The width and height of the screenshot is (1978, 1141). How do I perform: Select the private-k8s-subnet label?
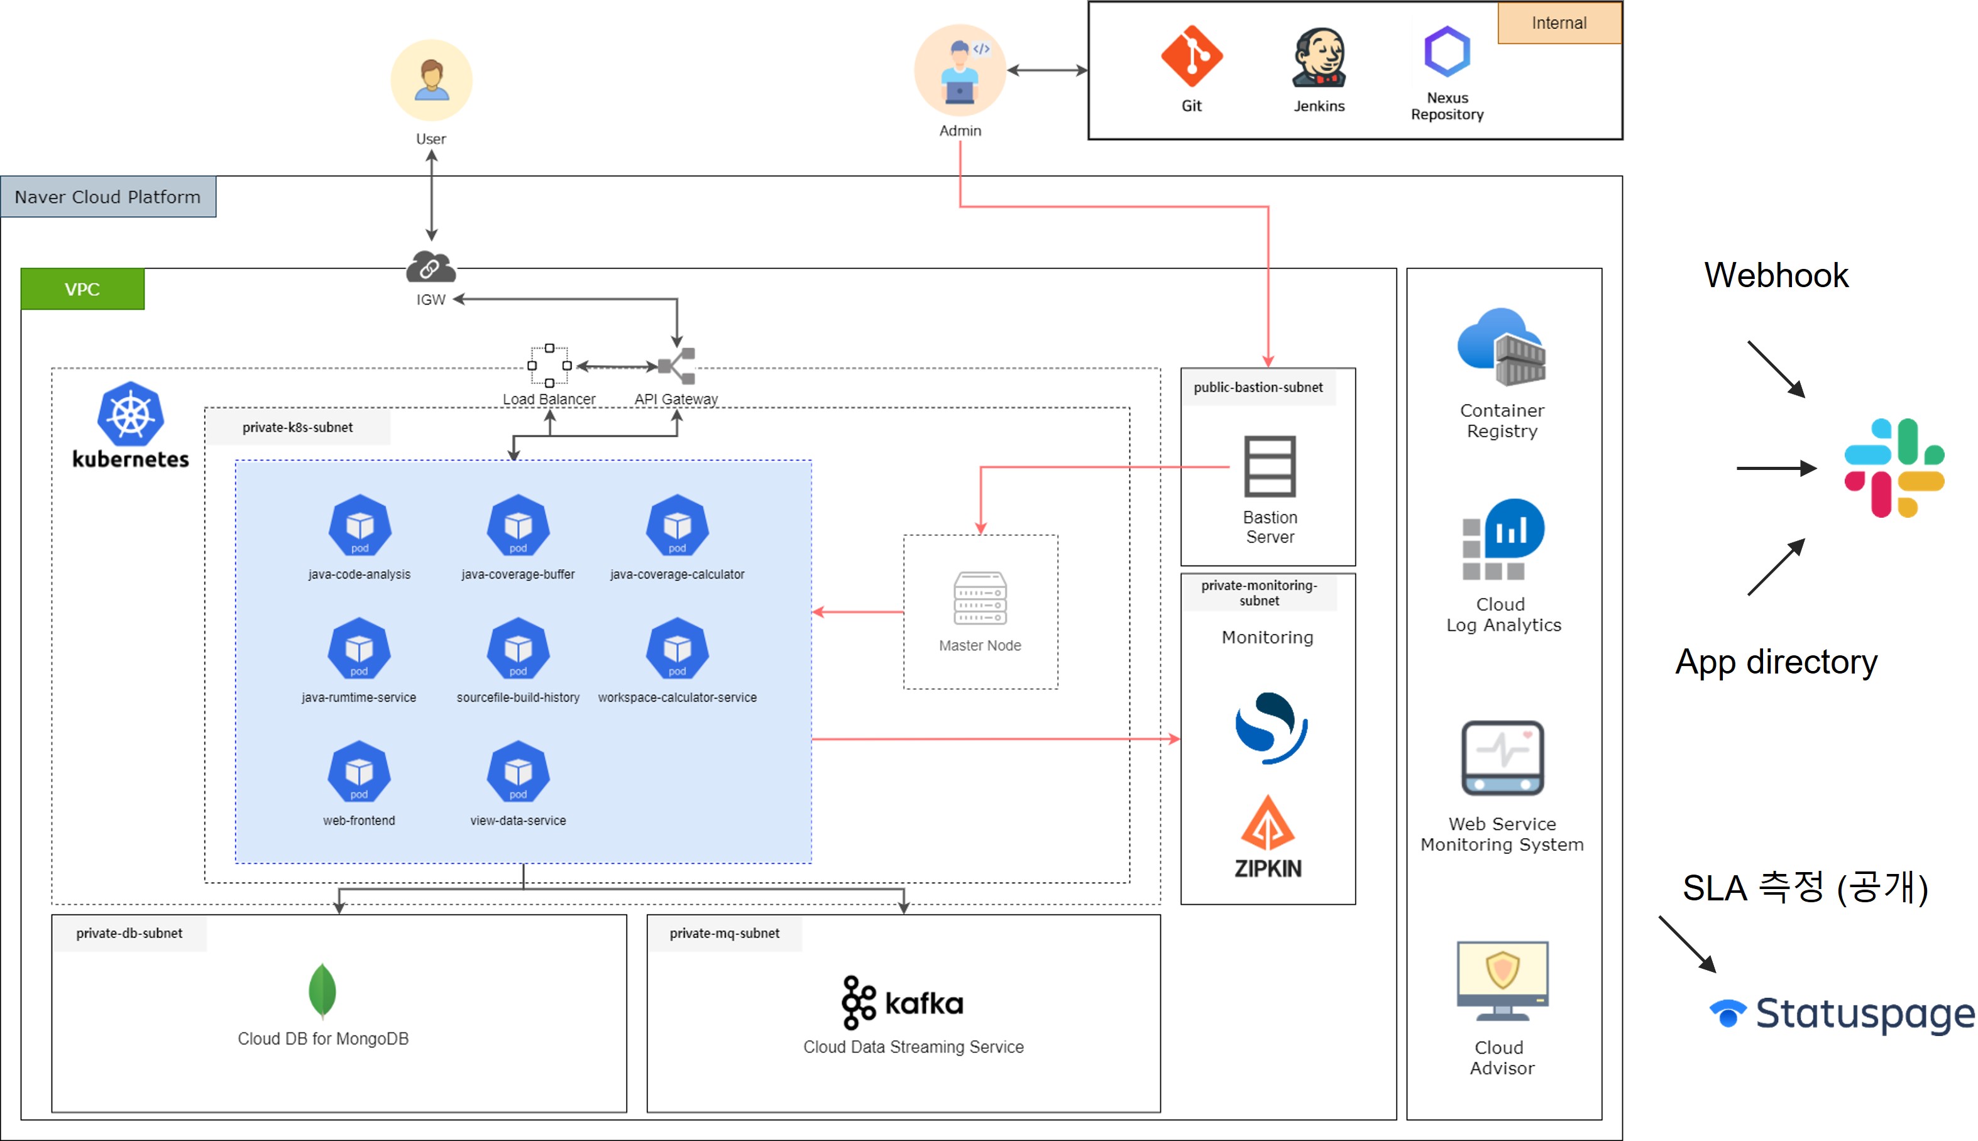pyautogui.click(x=297, y=427)
